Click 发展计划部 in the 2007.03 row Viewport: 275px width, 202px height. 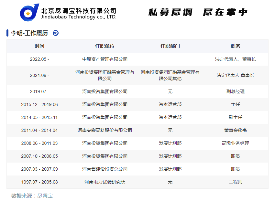pos(170,169)
